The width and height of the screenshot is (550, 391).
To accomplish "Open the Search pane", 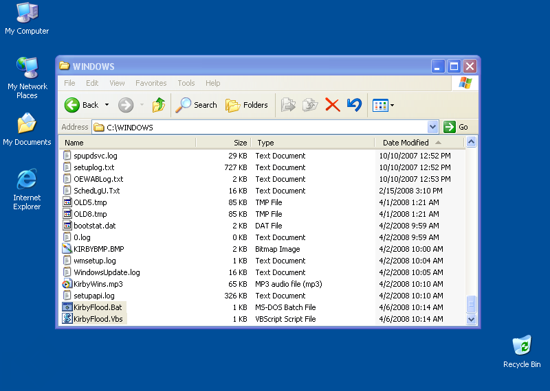I will click(197, 105).
